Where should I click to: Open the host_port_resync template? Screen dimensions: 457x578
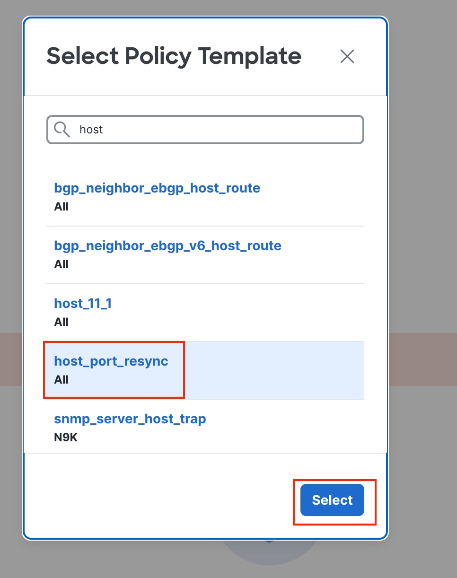coord(111,361)
